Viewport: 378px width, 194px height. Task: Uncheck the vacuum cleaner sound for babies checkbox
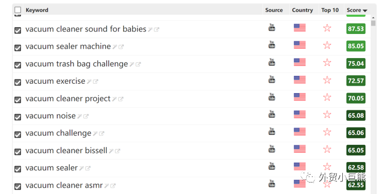pyautogui.click(x=18, y=30)
